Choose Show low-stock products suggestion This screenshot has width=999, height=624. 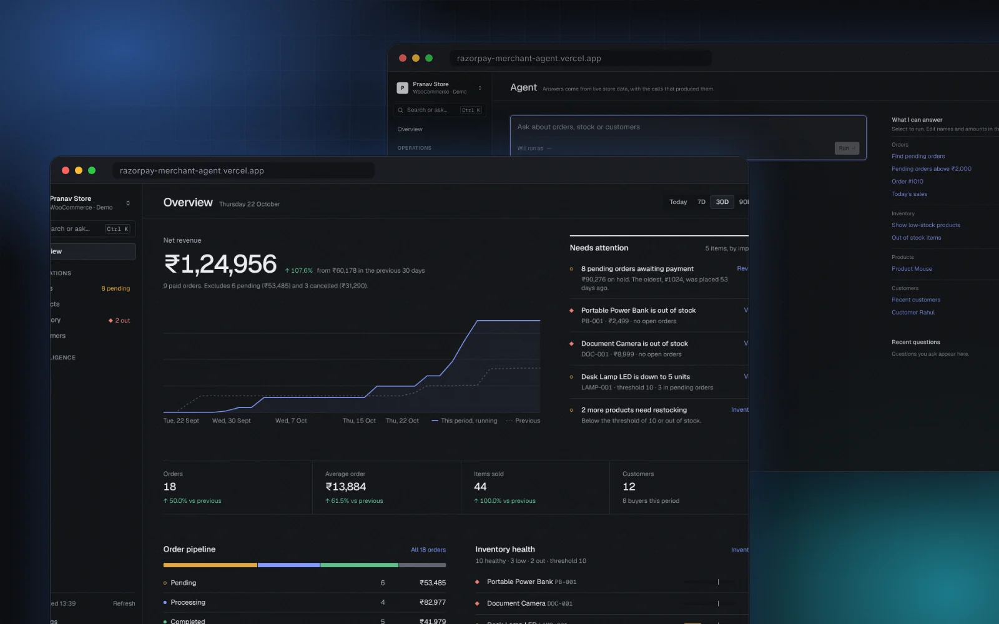tap(925, 225)
